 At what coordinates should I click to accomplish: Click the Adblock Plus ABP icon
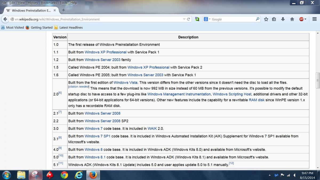point(301,19)
